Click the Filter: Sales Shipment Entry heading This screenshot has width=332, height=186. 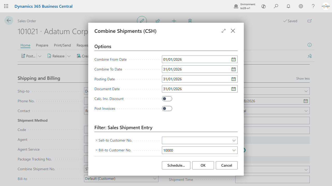(x=123, y=128)
